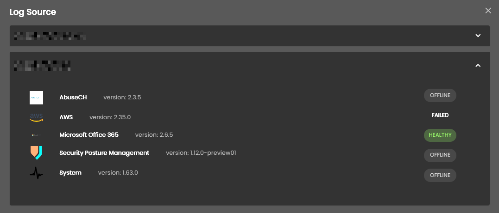Click the System heartbeat pulse icon
Screen dimensions: 499x213
tap(36, 173)
